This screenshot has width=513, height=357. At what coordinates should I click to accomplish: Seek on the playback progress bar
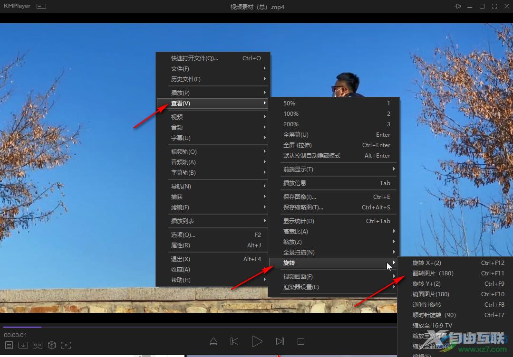200,327
